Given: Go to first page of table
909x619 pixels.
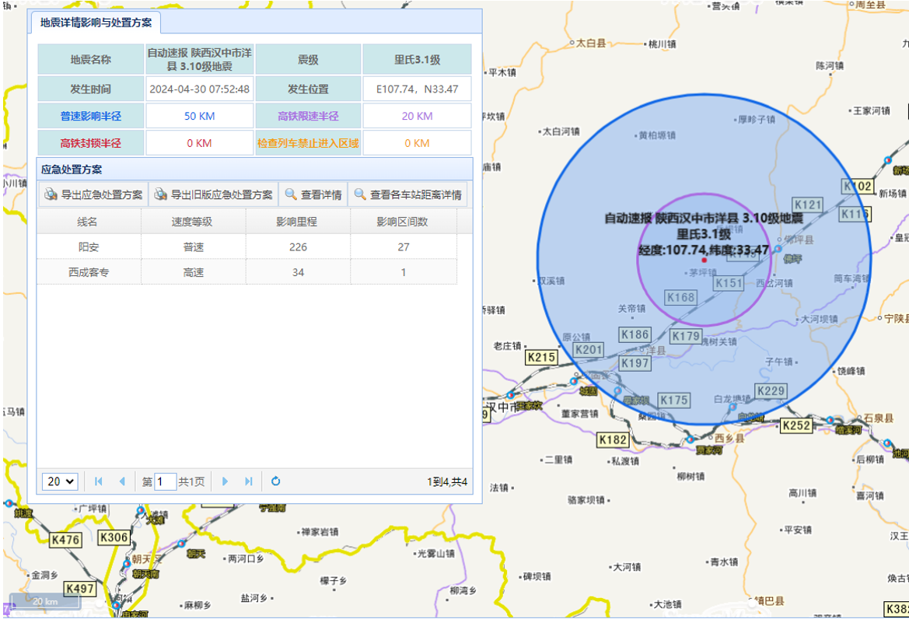Looking at the screenshot, I should point(99,481).
